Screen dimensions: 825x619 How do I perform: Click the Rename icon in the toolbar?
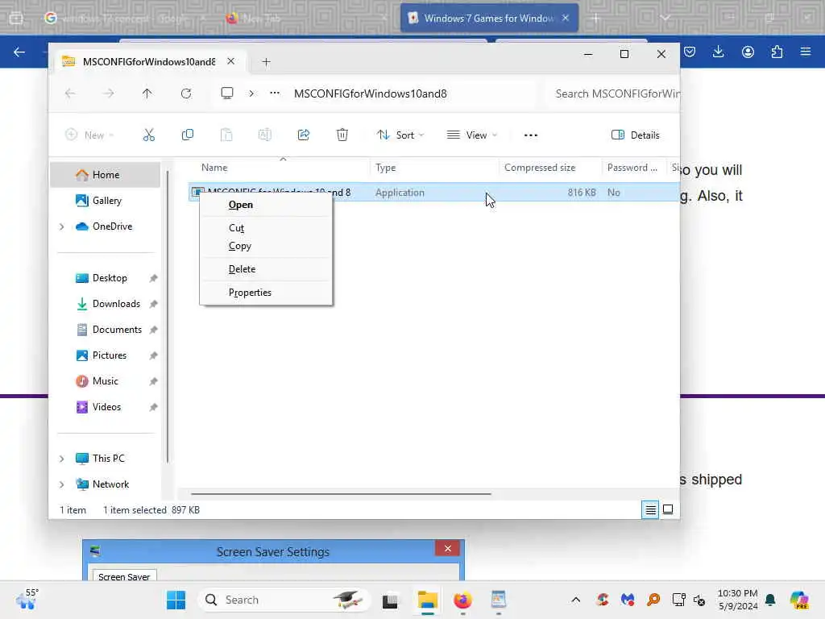click(264, 135)
